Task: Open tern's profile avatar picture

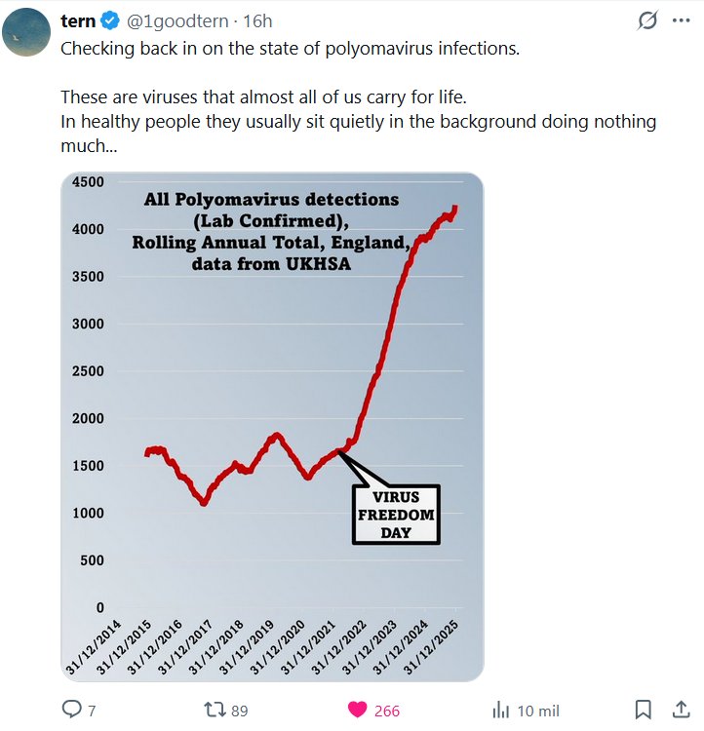Action: point(26,32)
